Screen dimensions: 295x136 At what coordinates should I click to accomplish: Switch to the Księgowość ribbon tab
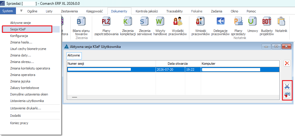[94, 11]
